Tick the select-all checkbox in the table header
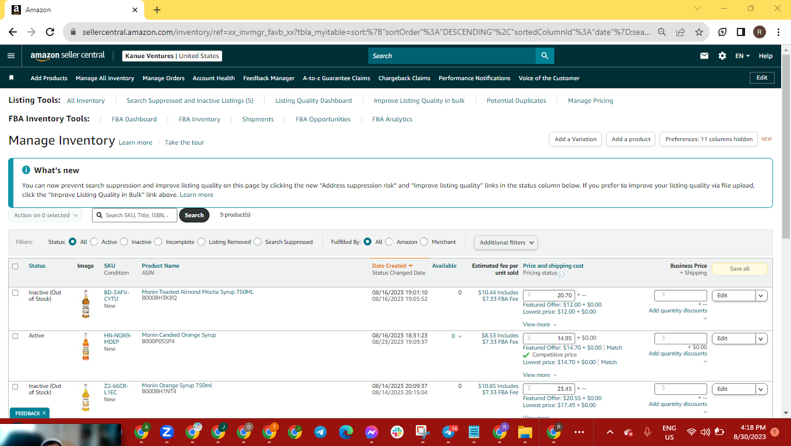 click(x=15, y=267)
